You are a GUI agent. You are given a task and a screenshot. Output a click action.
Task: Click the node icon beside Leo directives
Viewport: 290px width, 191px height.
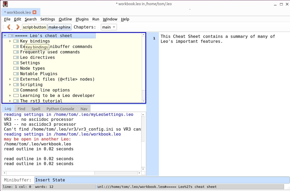pyautogui.click(x=16, y=58)
